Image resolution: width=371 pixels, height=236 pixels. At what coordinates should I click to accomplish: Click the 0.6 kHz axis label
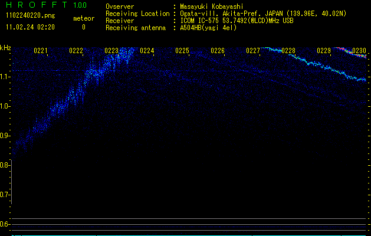[x=5, y=224]
